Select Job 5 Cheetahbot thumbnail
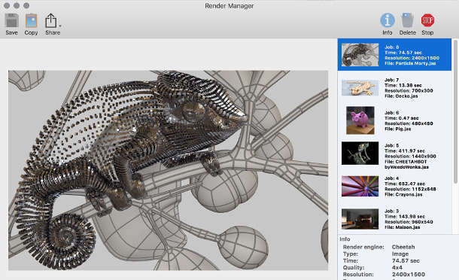Image resolution: width=459 pixels, height=280 pixels. tap(360, 154)
